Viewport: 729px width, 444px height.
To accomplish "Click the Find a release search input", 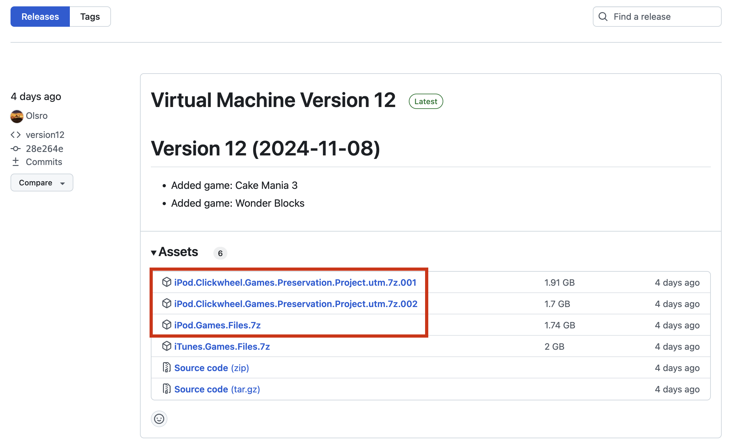I will pos(657,16).
